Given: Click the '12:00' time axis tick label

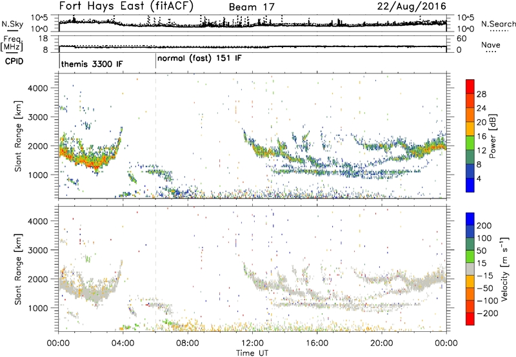Looking at the screenshot, I should click(x=252, y=343).
